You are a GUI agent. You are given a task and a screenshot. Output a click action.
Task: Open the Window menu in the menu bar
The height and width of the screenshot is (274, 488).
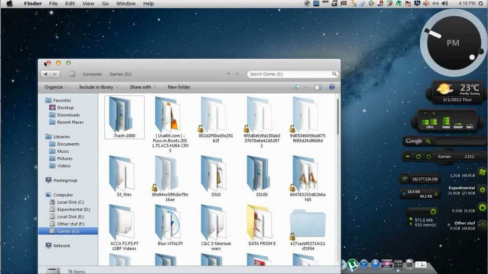[125, 3]
